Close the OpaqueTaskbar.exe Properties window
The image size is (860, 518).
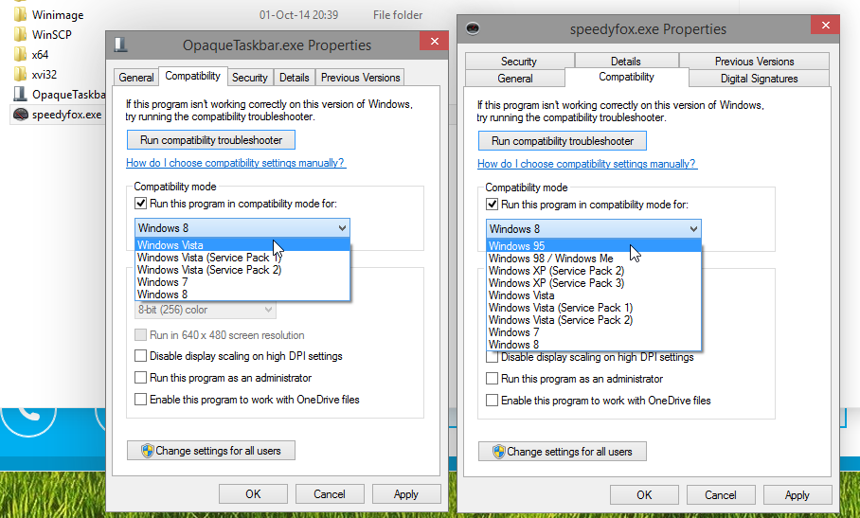pos(435,41)
